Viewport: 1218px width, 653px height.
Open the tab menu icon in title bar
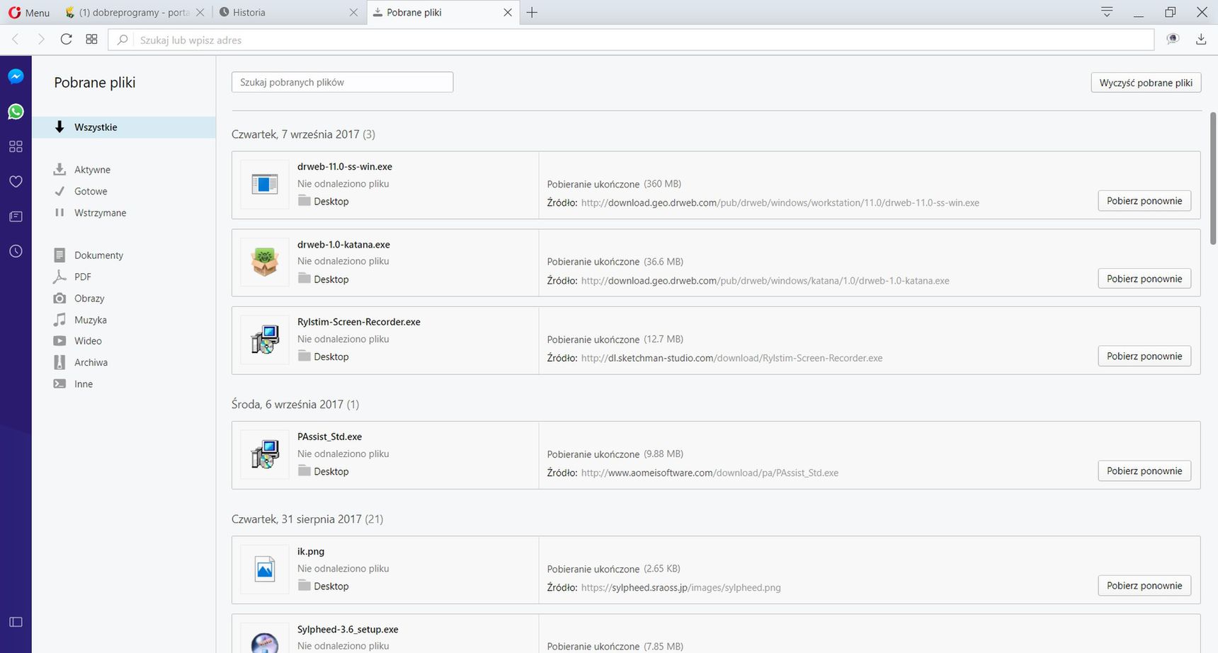click(1107, 12)
